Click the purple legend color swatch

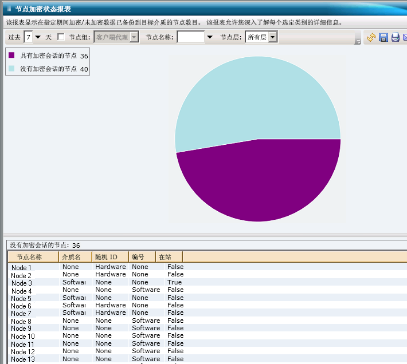click(x=11, y=56)
